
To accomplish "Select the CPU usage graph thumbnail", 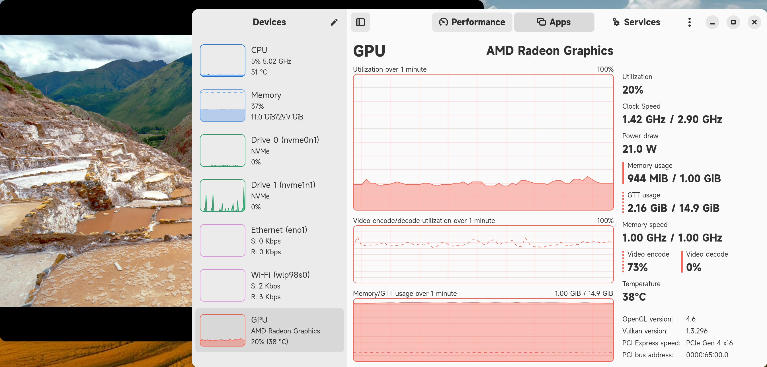I will click(222, 60).
